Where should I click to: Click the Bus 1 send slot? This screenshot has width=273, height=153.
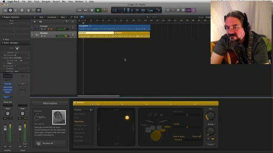pyautogui.click(x=6, y=97)
